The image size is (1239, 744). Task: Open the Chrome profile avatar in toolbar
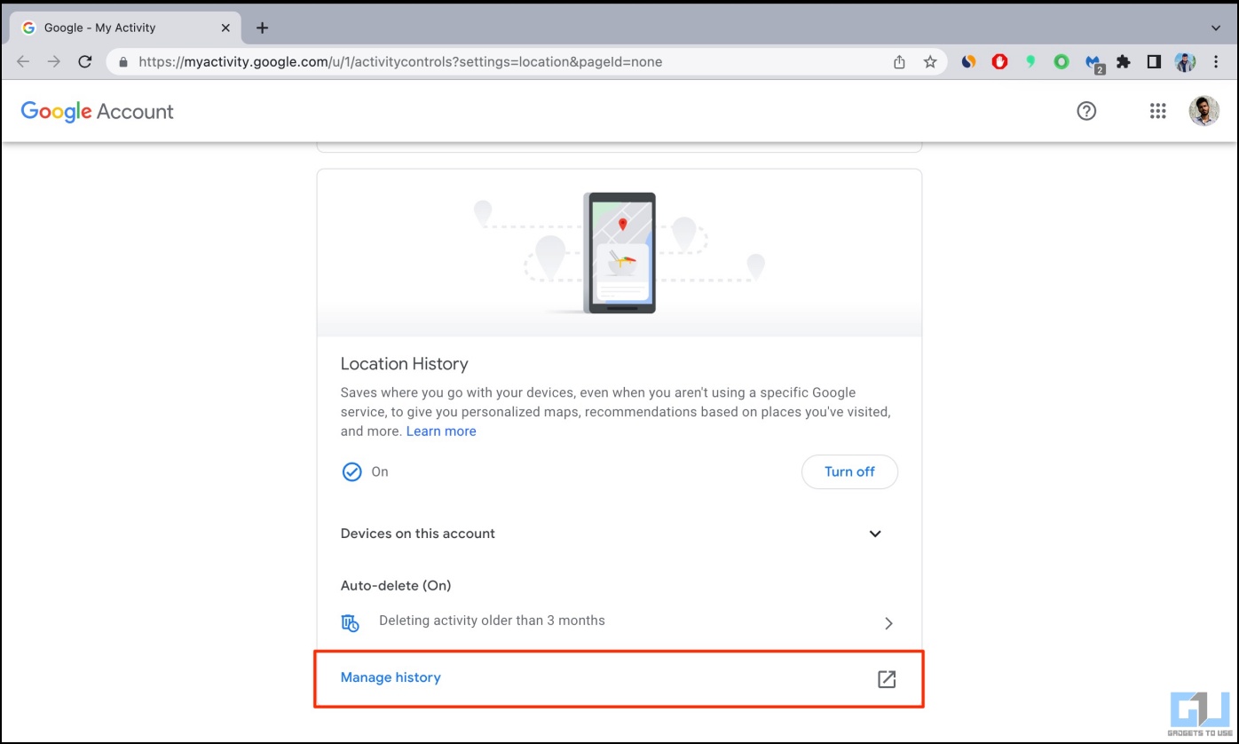click(1185, 62)
